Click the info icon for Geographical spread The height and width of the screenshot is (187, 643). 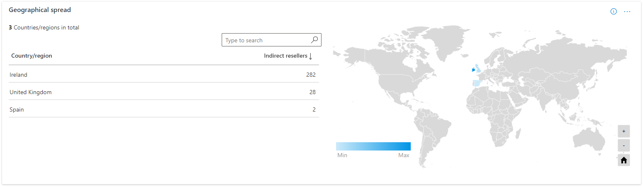coord(613,12)
